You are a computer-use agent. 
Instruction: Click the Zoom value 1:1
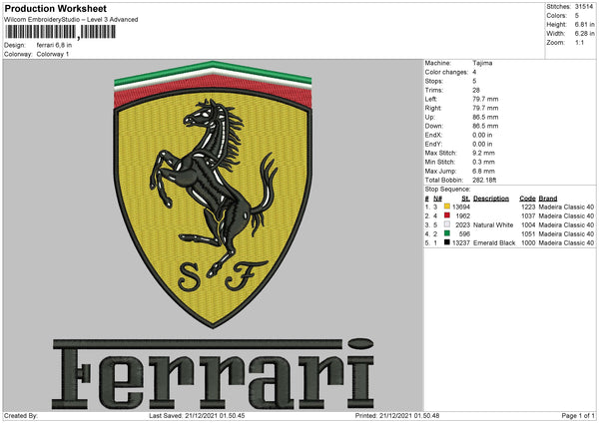coord(579,42)
